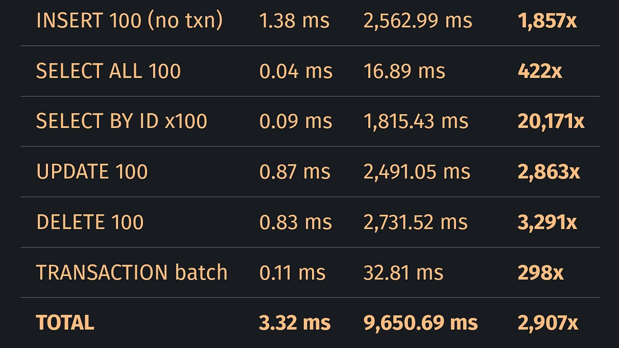The height and width of the screenshot is (348, 619).
Task: Select the 20,171x multiplier
Action: [551, 121]
